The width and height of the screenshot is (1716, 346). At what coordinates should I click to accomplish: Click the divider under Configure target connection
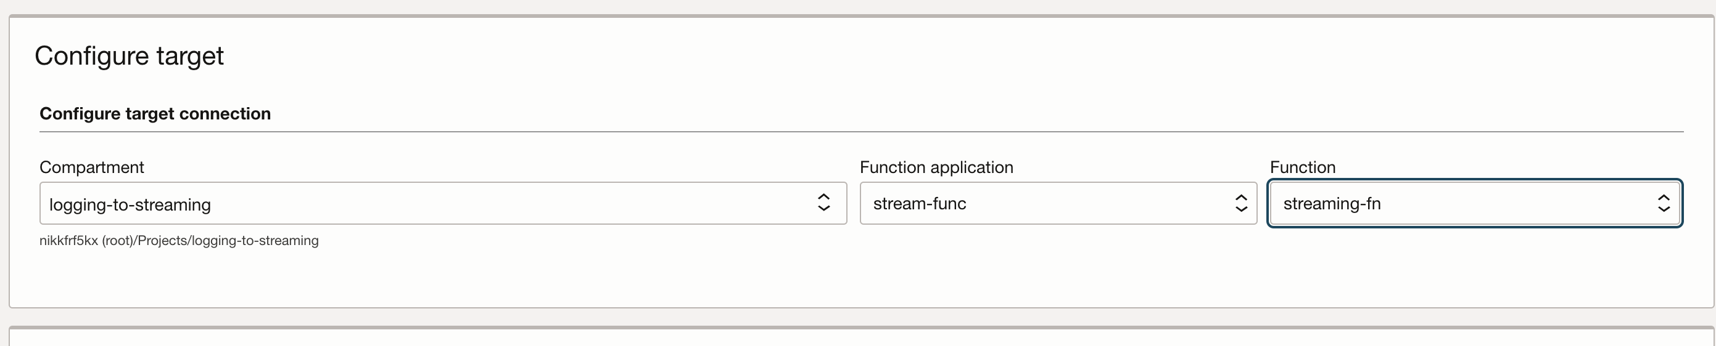(x=860, y=132)
